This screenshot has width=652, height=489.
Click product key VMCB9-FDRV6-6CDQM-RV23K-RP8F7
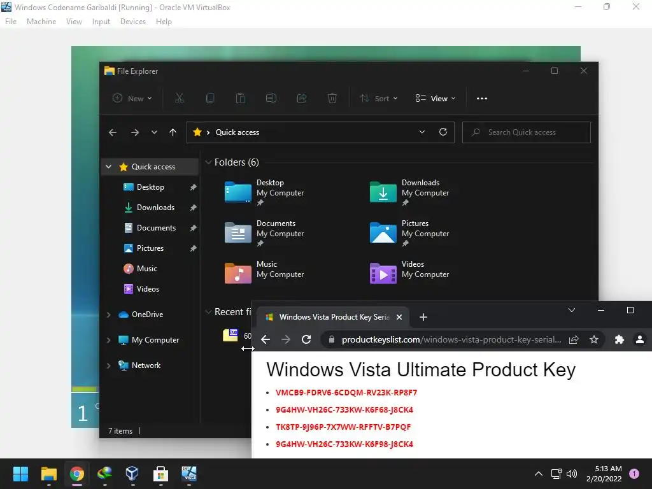[346, 392]
